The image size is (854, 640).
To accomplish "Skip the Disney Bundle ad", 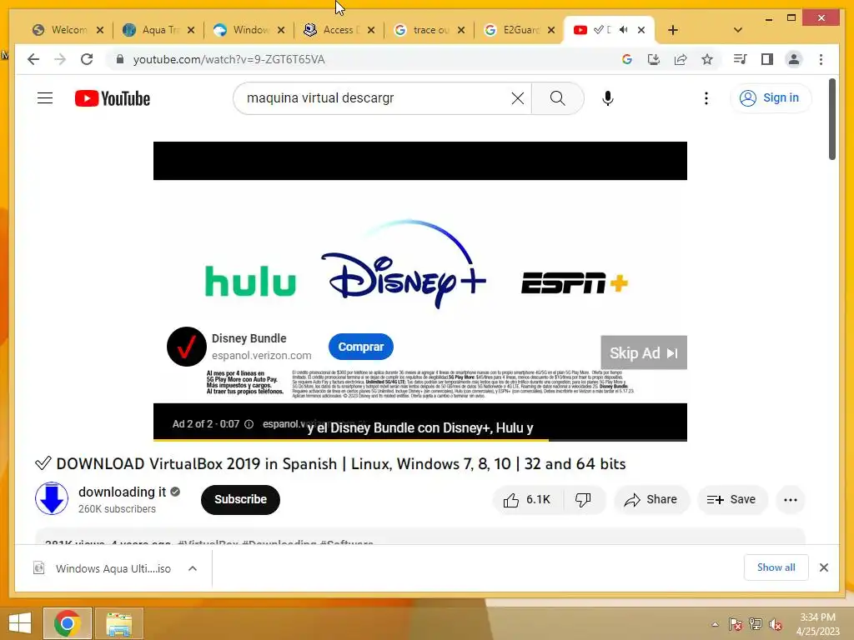I will (644, 352).
